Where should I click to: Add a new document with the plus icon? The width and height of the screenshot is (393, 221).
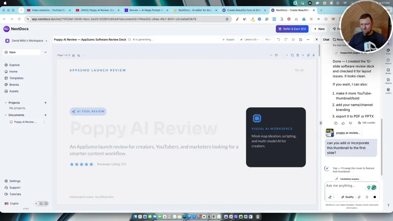pyautogui.click(x=45, y=115)
